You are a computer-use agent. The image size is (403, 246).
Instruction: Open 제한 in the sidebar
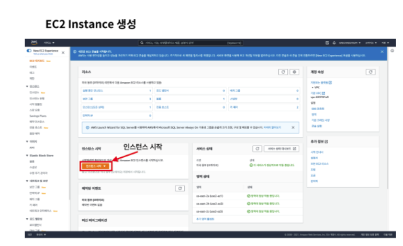(31, 78)
